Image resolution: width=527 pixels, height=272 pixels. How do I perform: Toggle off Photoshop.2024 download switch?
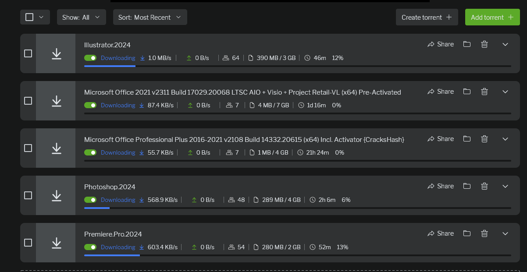click(90, 200)
